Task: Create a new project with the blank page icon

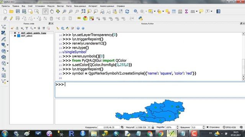Action: [x=5, y=11]
